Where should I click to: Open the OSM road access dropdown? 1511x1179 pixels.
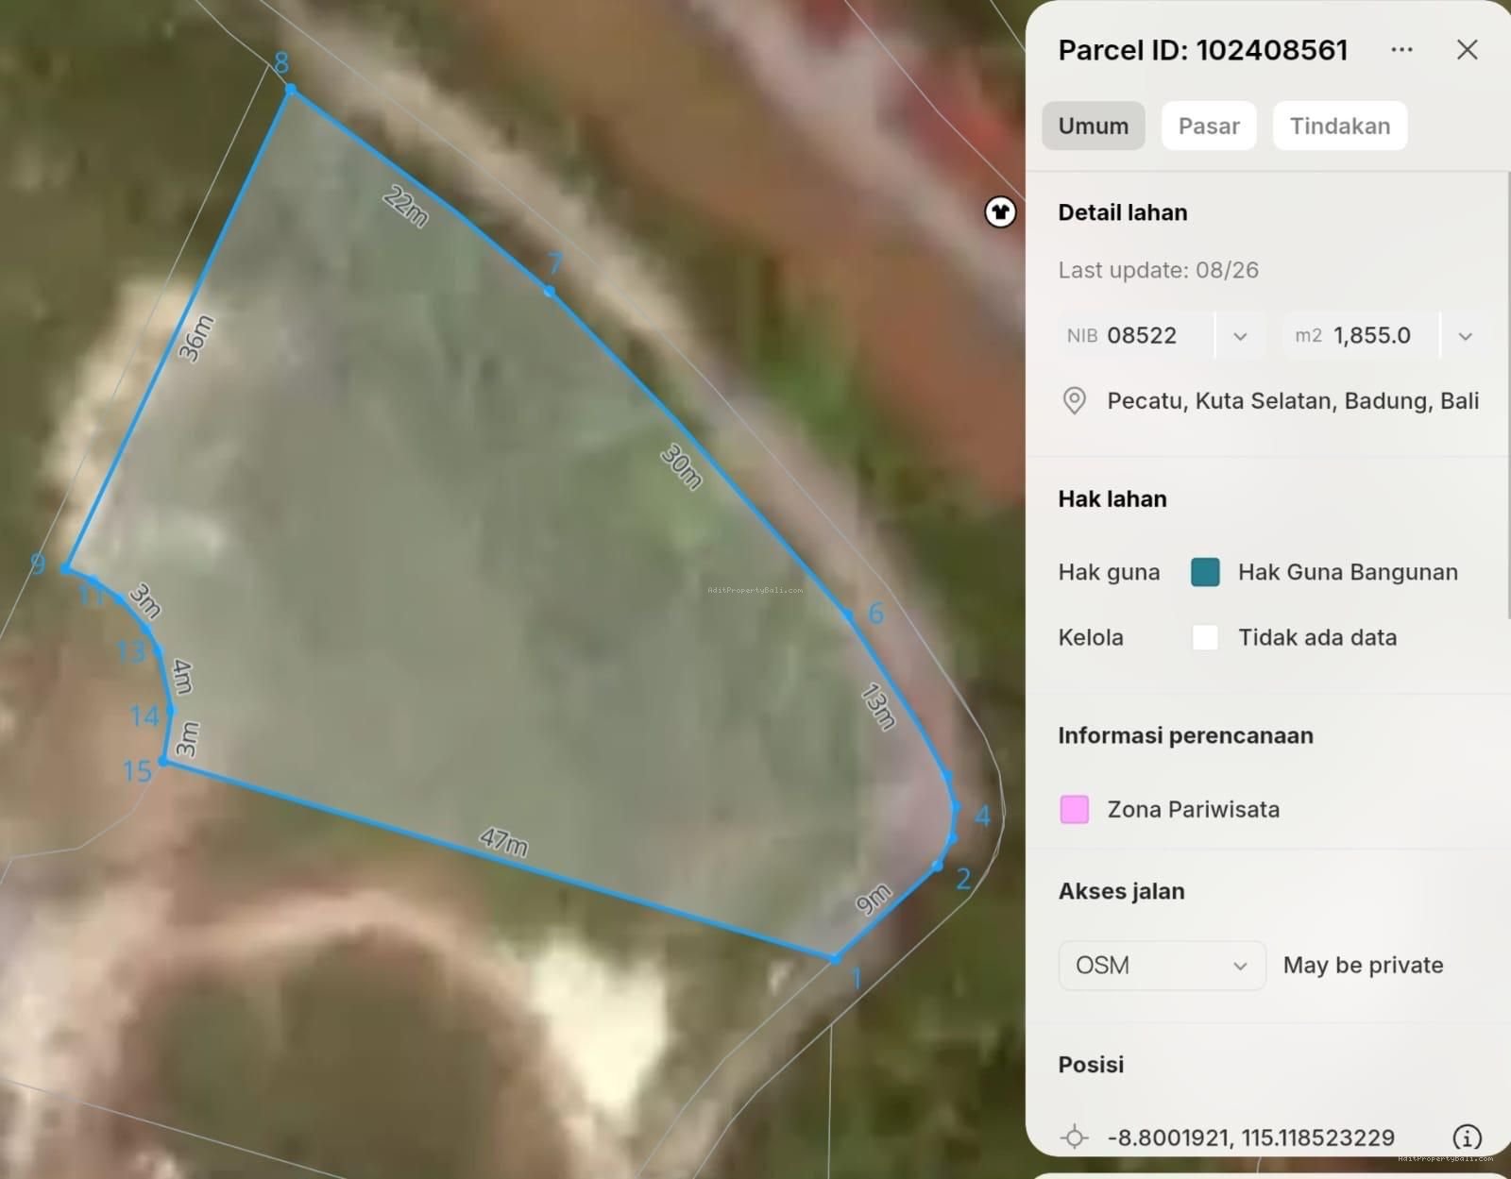(x=1162, y=965)
